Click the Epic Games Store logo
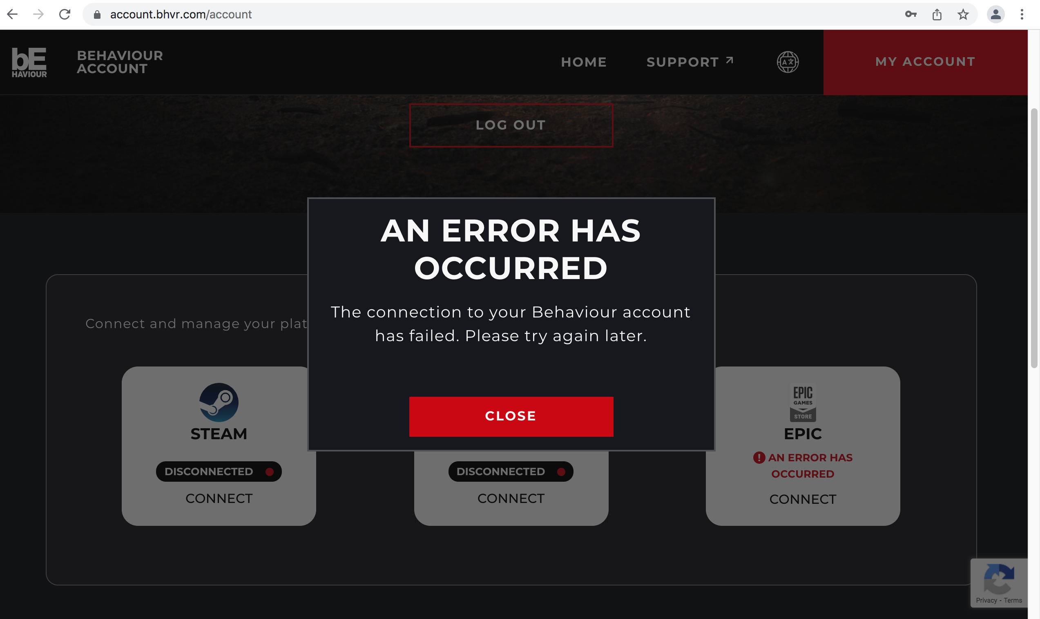The height and width of the screenshot is (619, 1040). pos(802,402)
